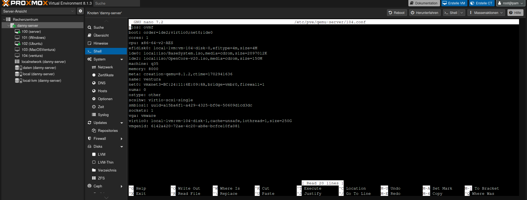This screenshot has width=527, height=200.
Task: Click the Zeit clock icon
Action: 94,107
